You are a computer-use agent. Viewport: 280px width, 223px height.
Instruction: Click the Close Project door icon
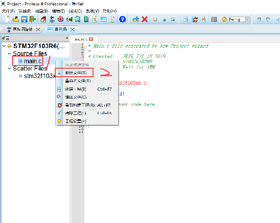click(33, 19)
